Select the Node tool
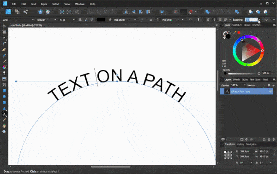 coord(4,38)
